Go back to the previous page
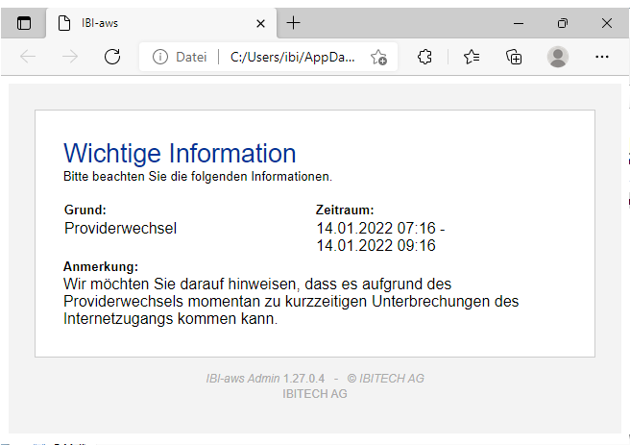The image size is (630, 445). [x=28, y=57]
